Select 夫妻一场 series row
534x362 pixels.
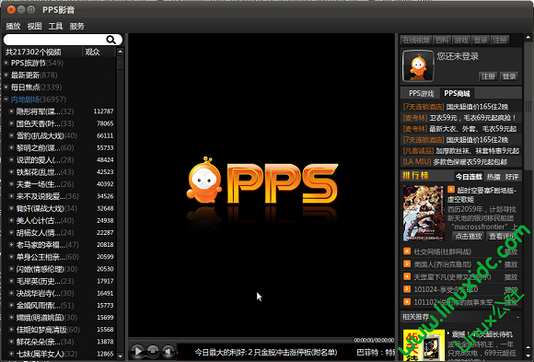pyautogui.click(x=60, y=184)
